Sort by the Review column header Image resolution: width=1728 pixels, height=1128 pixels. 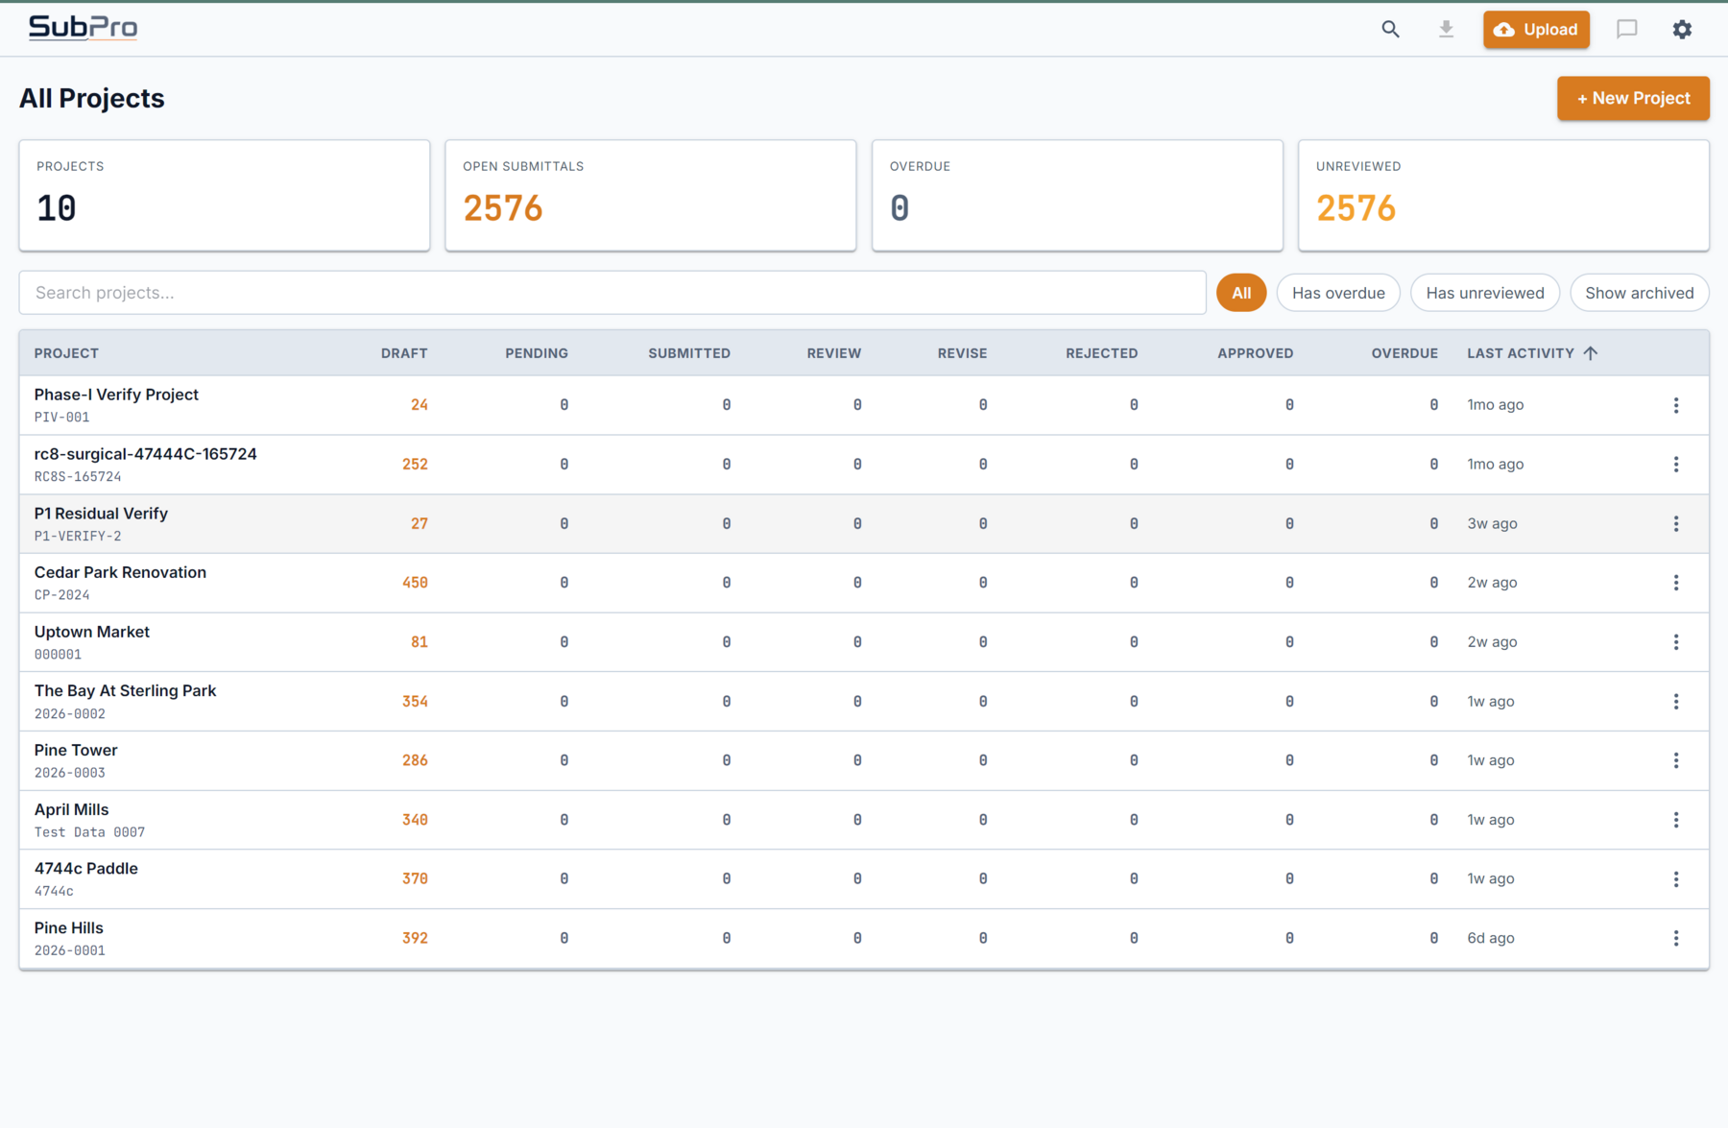click(x=834, y=353)
